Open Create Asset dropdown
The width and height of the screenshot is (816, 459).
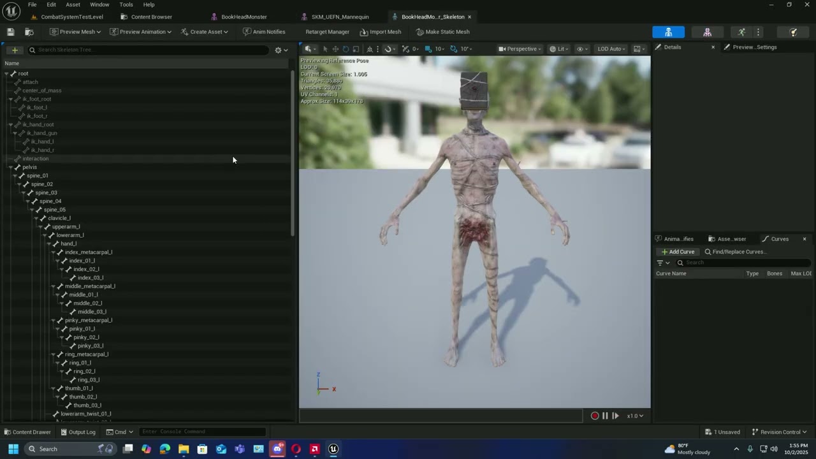tap(204, 32)
